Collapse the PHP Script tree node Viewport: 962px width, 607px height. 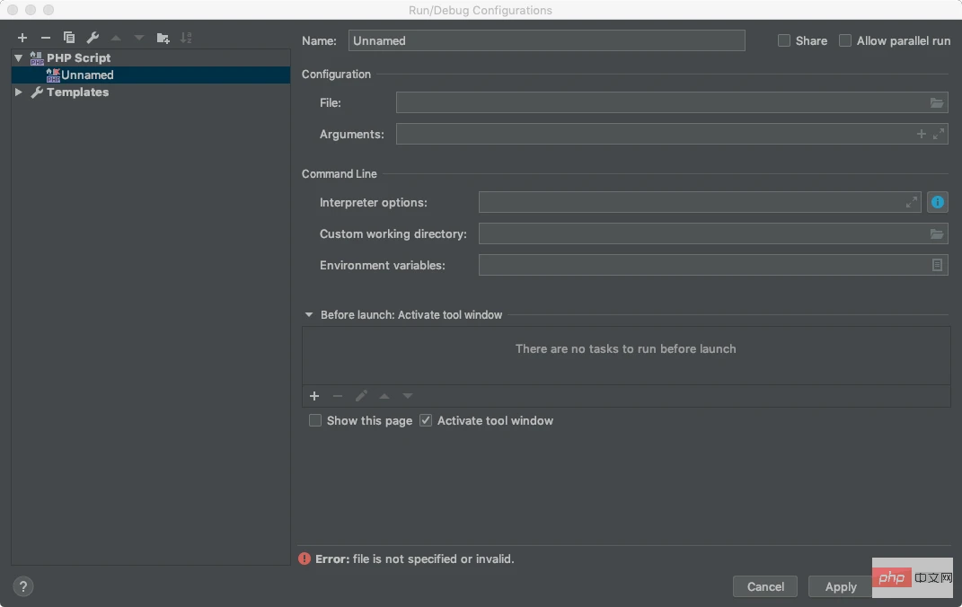[x=19, y=57]
